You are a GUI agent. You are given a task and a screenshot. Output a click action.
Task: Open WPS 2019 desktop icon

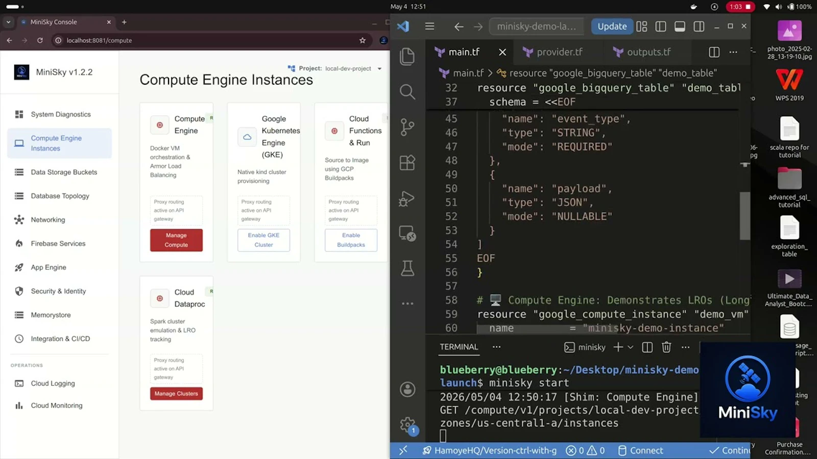pyautogui.click(x=789, y=85)
